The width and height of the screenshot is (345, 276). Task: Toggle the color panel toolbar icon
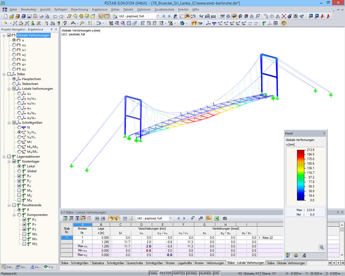284,23
